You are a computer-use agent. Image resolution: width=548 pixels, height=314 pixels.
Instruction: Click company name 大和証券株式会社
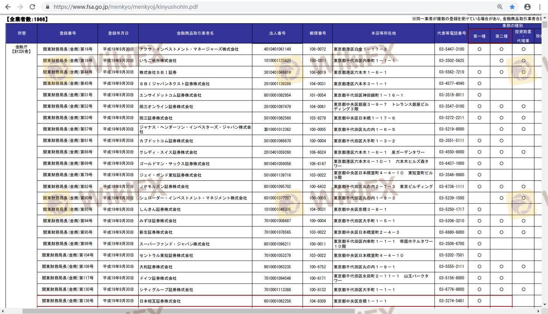pos(156,267)
